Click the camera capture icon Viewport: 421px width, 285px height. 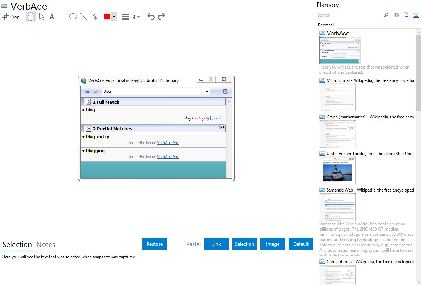click(x=396, y=15)
